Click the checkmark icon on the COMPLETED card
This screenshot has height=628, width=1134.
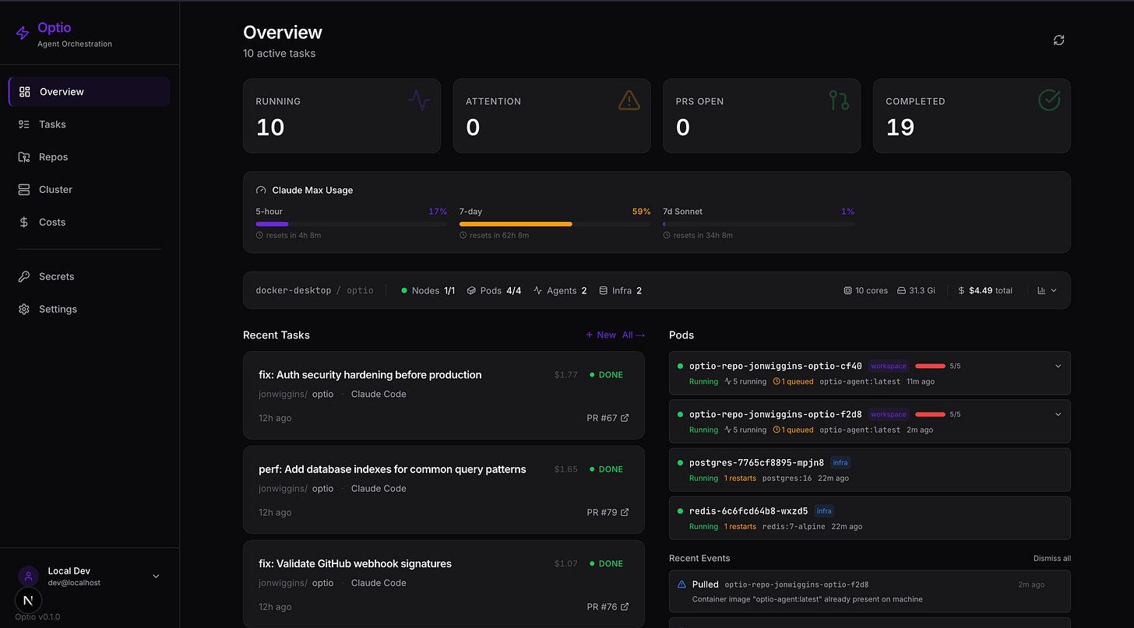click(1048, 100)
